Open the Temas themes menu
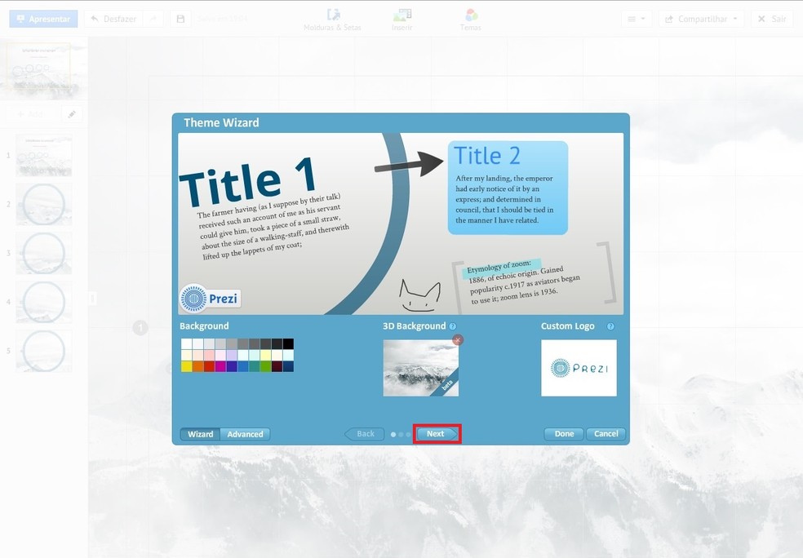 click(x=471, y=20)
